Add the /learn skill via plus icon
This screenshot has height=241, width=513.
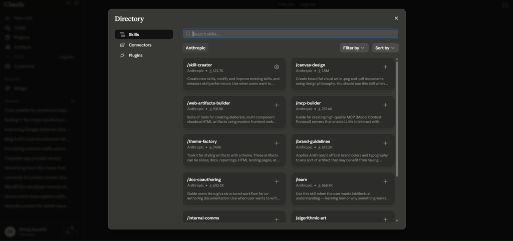point(385,181)
